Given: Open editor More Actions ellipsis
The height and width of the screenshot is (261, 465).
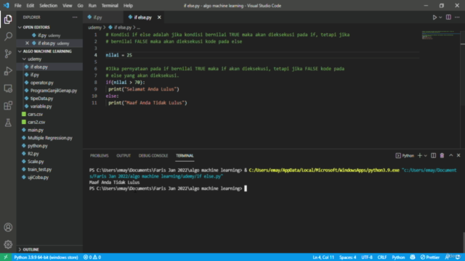Looking at the screenshot, I should 457,17.
